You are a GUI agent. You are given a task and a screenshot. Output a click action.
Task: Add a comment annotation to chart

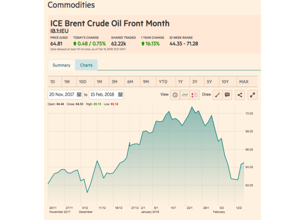227,95
